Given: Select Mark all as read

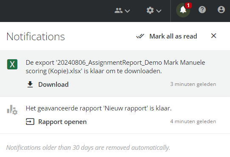Looking at the screenshot, I should pos(173,36).
